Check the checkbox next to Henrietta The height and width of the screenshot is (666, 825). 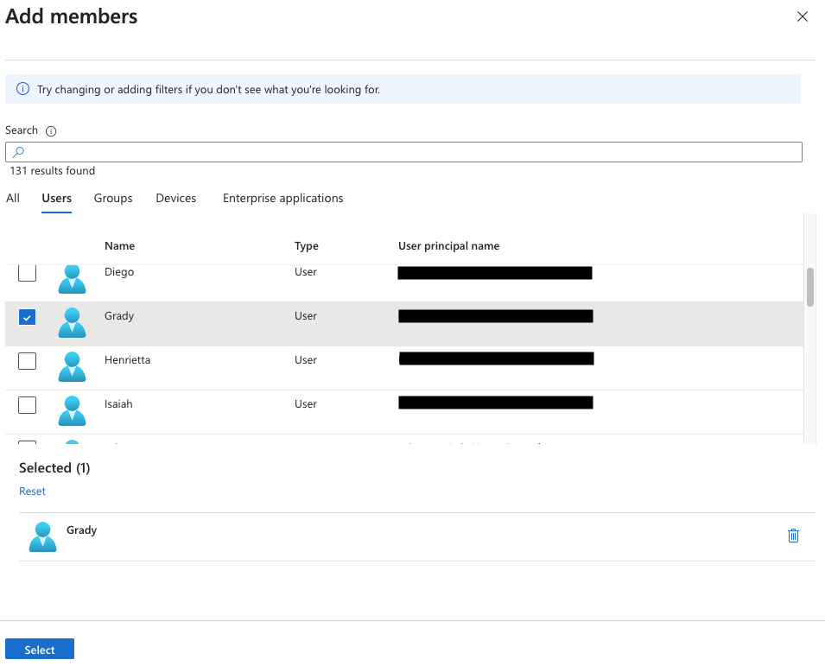(x=27, y=360)
